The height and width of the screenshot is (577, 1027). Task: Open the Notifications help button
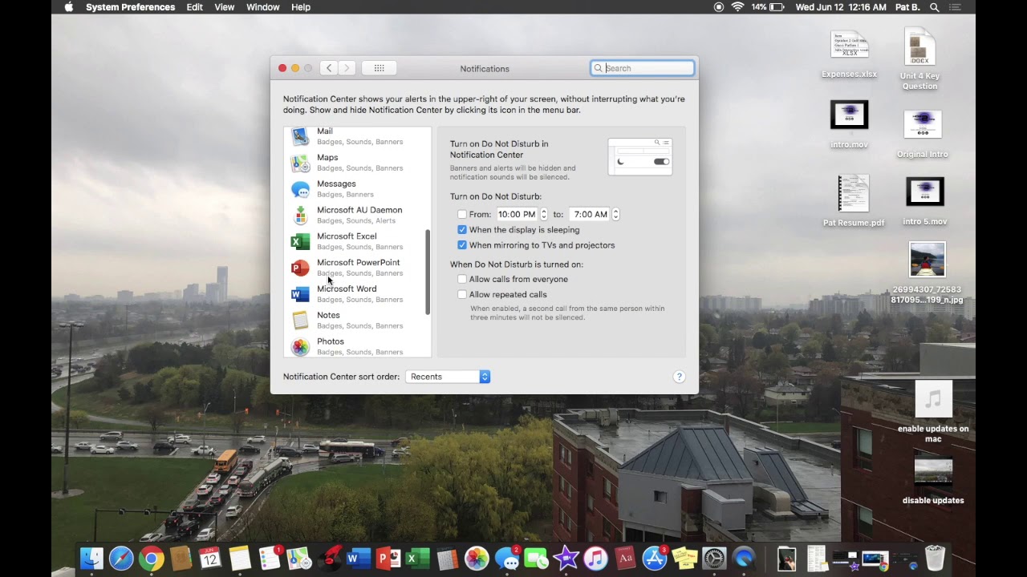(679, 377)
